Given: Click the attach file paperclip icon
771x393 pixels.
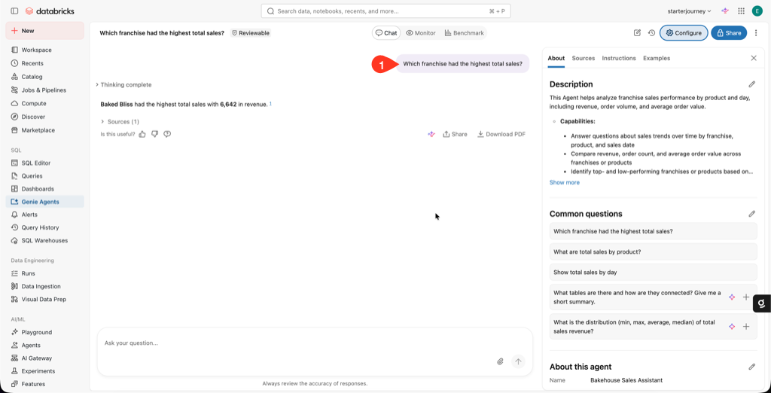Looking at the screenshot, I should tap(500, 361).
